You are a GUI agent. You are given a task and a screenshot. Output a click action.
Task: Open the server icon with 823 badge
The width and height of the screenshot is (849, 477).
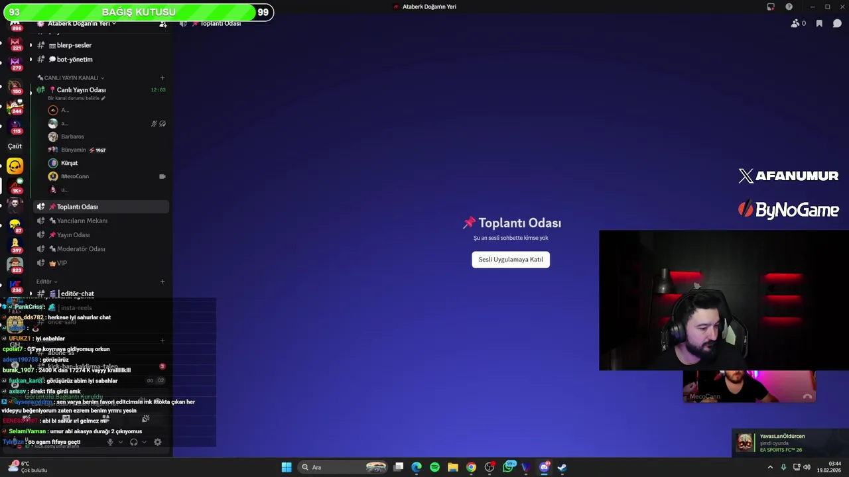[15, 265]
